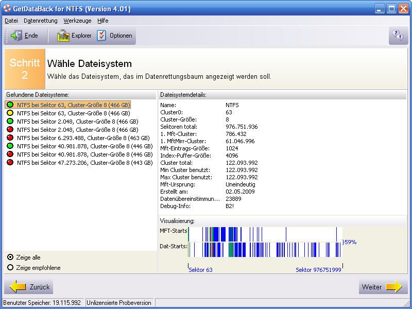Open the Datenrettung menu

(x=41, y=21)
